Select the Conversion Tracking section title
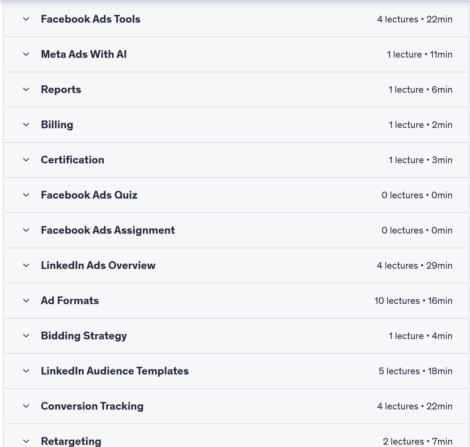 (92, 406)
